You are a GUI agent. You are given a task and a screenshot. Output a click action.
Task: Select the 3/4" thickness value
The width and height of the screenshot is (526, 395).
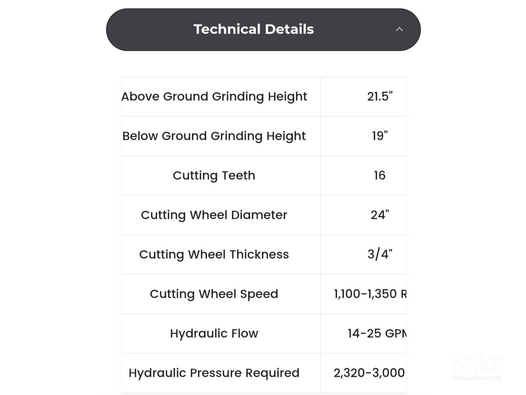(380, 255)
